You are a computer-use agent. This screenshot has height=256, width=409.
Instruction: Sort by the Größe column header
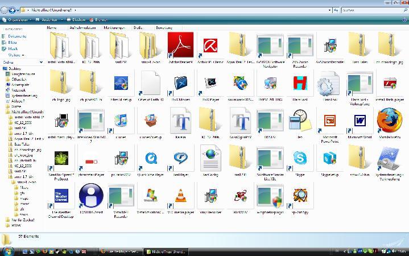pyautogui.click(x=138, y=28)
